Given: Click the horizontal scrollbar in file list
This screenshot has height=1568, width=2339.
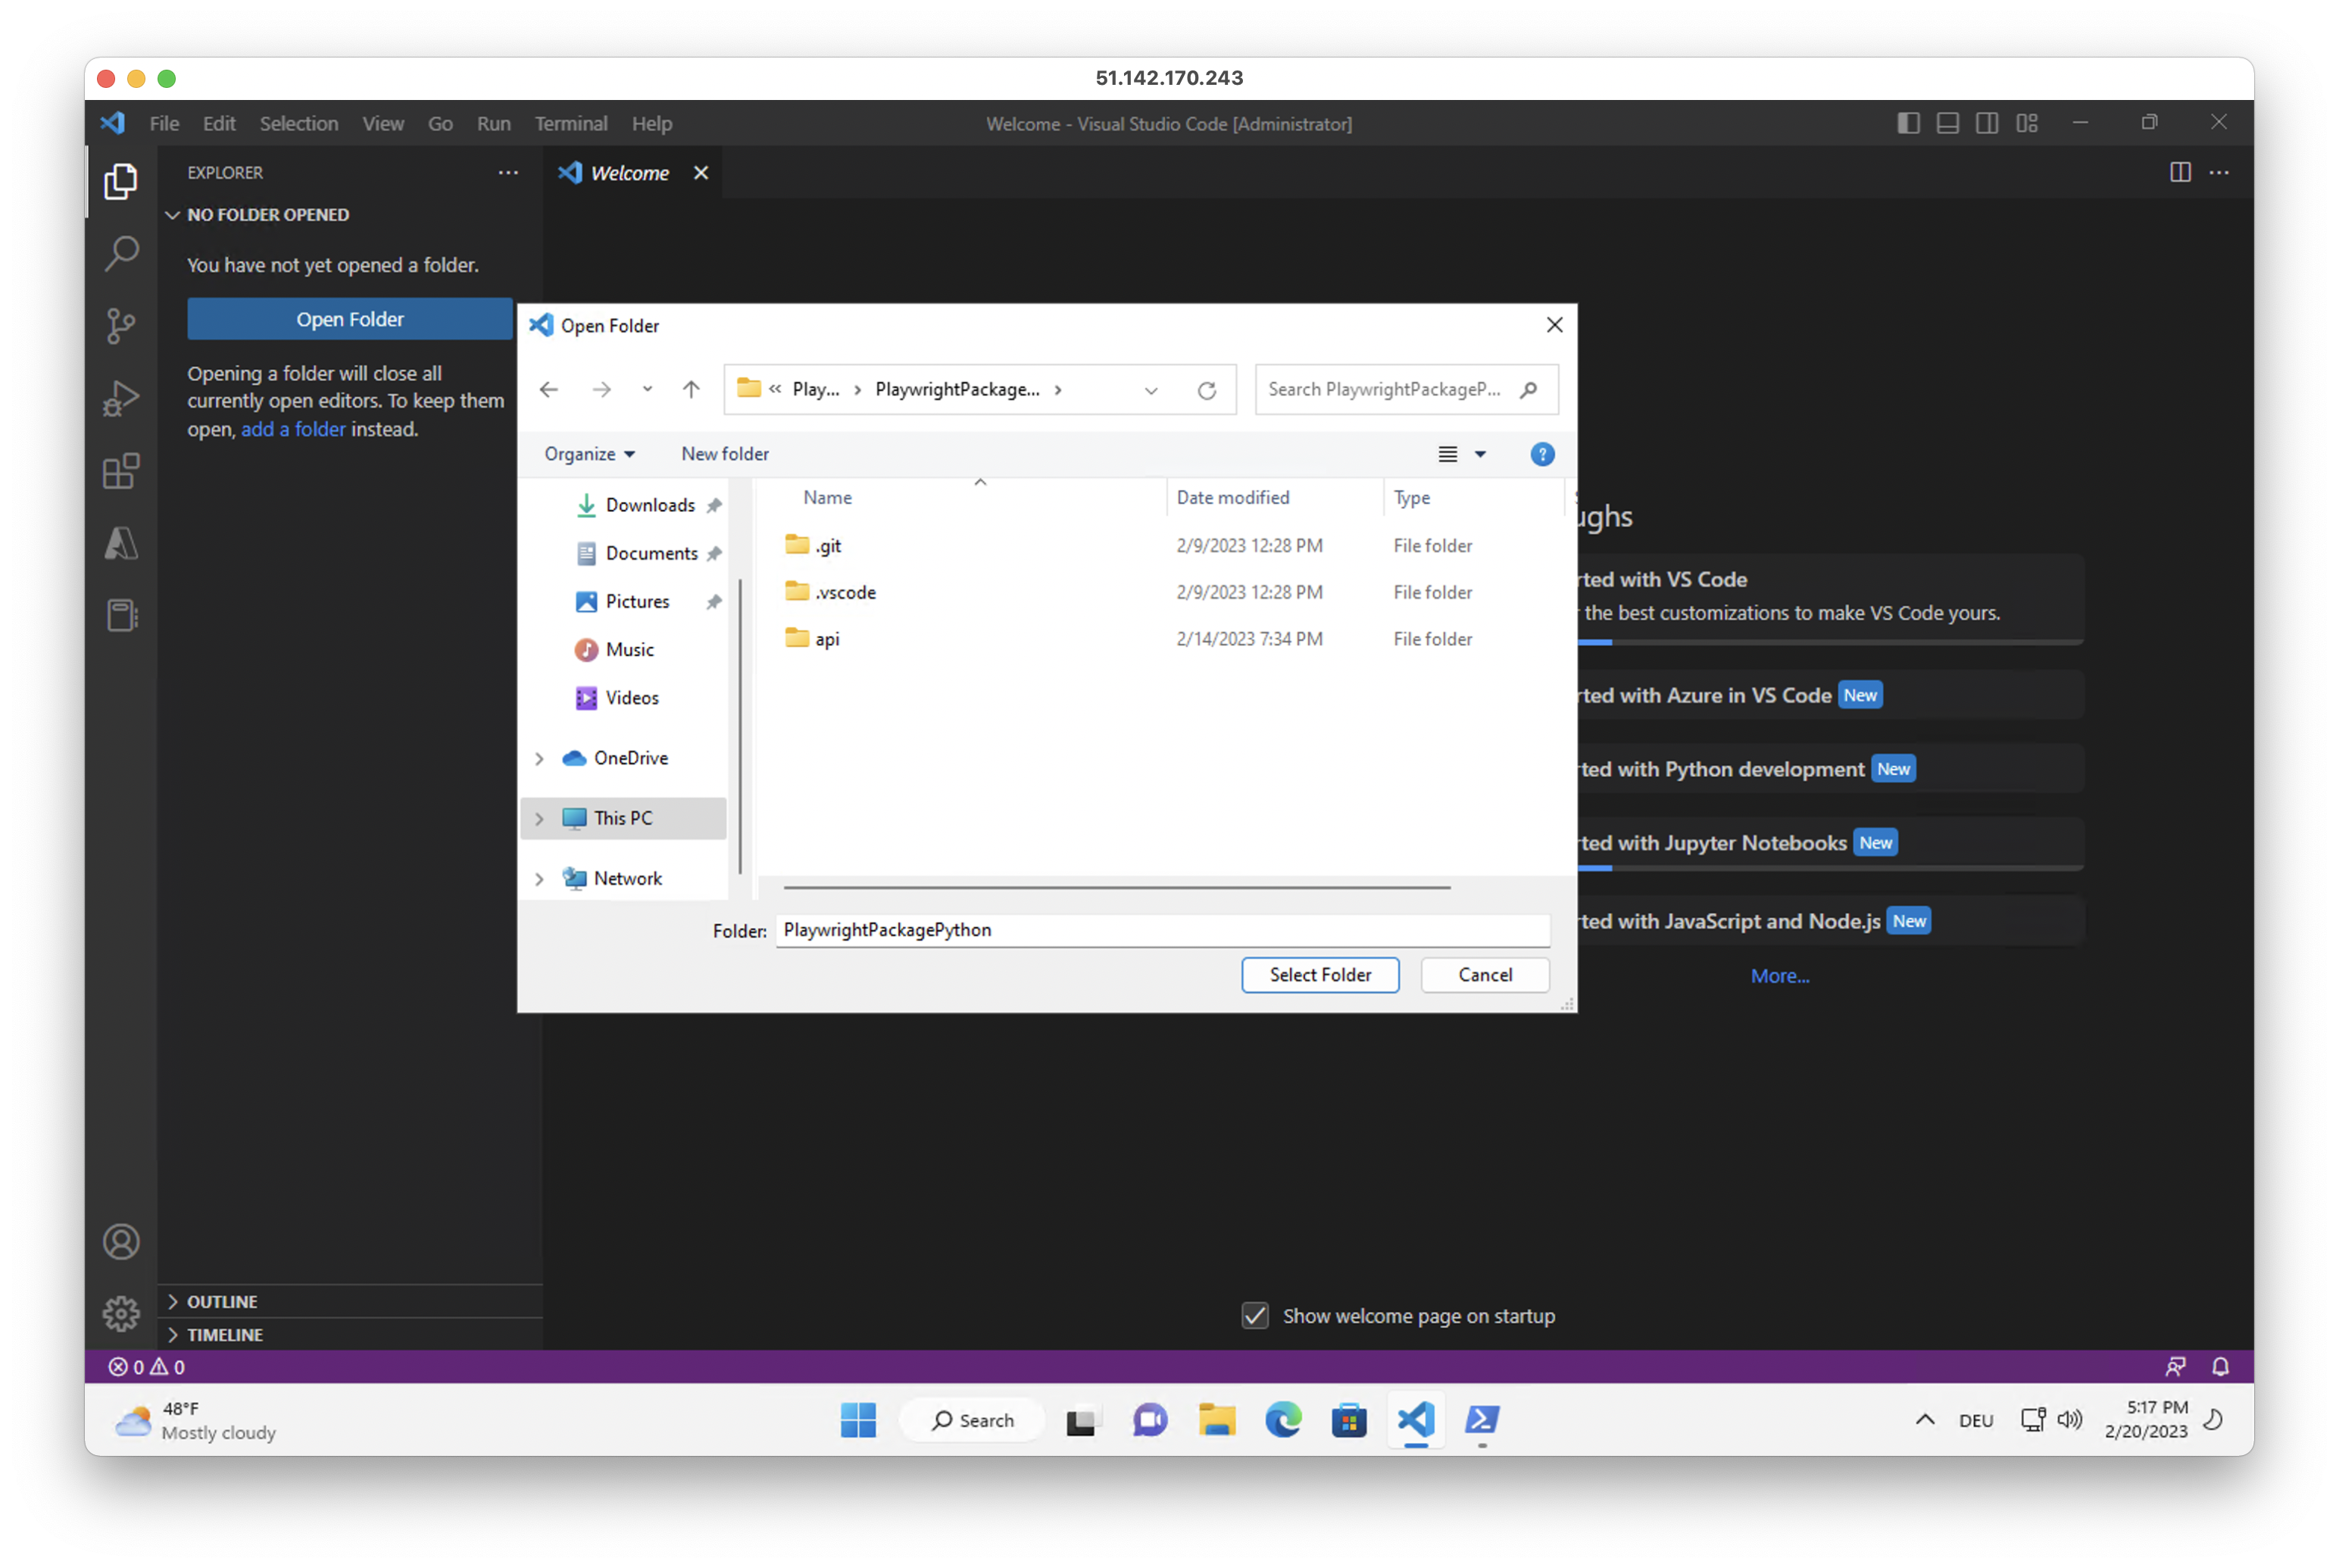Looking at the screenshot, I should click(1116, 887).
